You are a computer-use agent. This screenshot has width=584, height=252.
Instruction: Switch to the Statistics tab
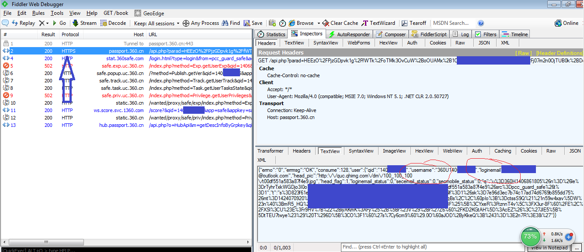tap(271, 34)
